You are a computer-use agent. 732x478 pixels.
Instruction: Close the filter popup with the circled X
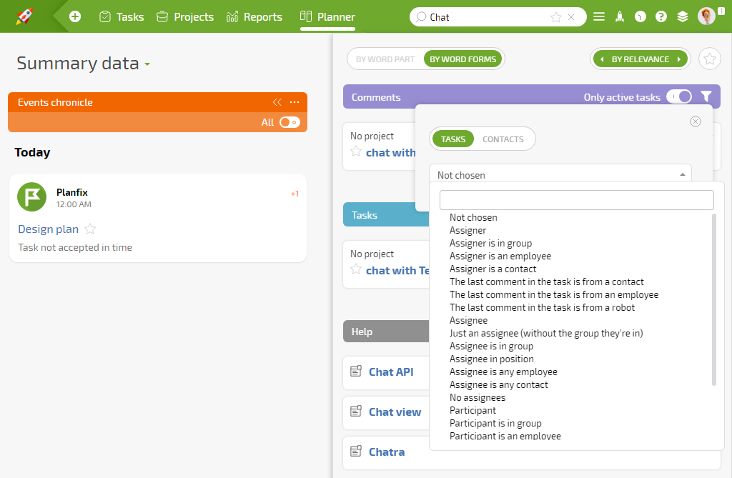pyautogui.click(x=695, y=121)
